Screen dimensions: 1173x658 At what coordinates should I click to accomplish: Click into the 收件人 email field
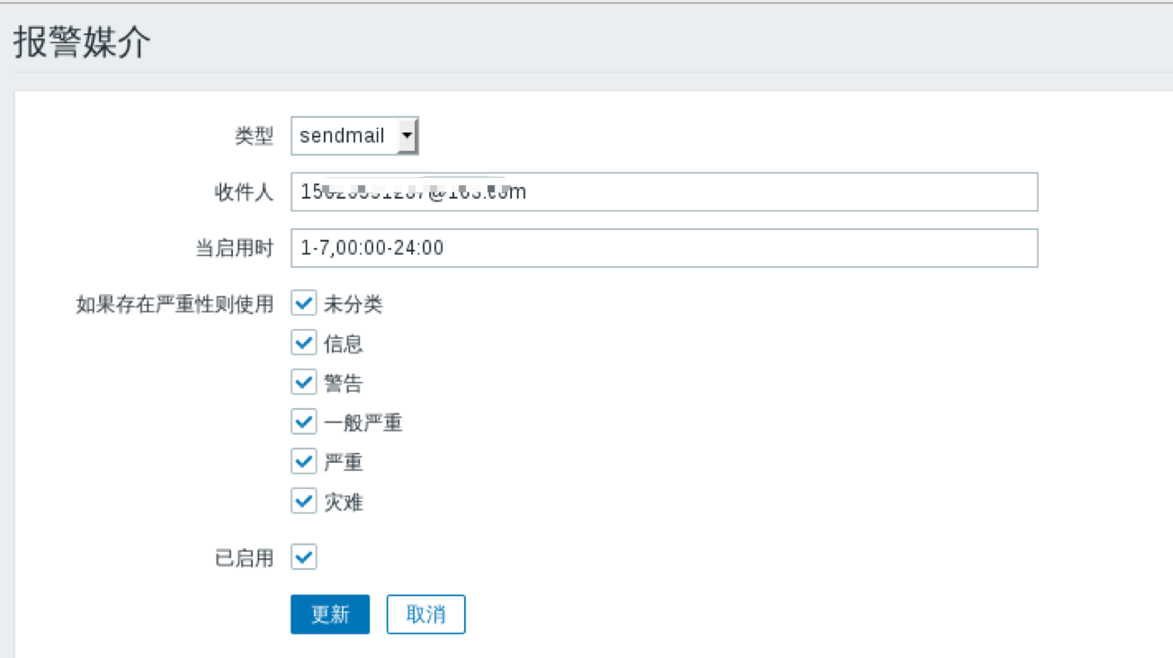(664, 192)
